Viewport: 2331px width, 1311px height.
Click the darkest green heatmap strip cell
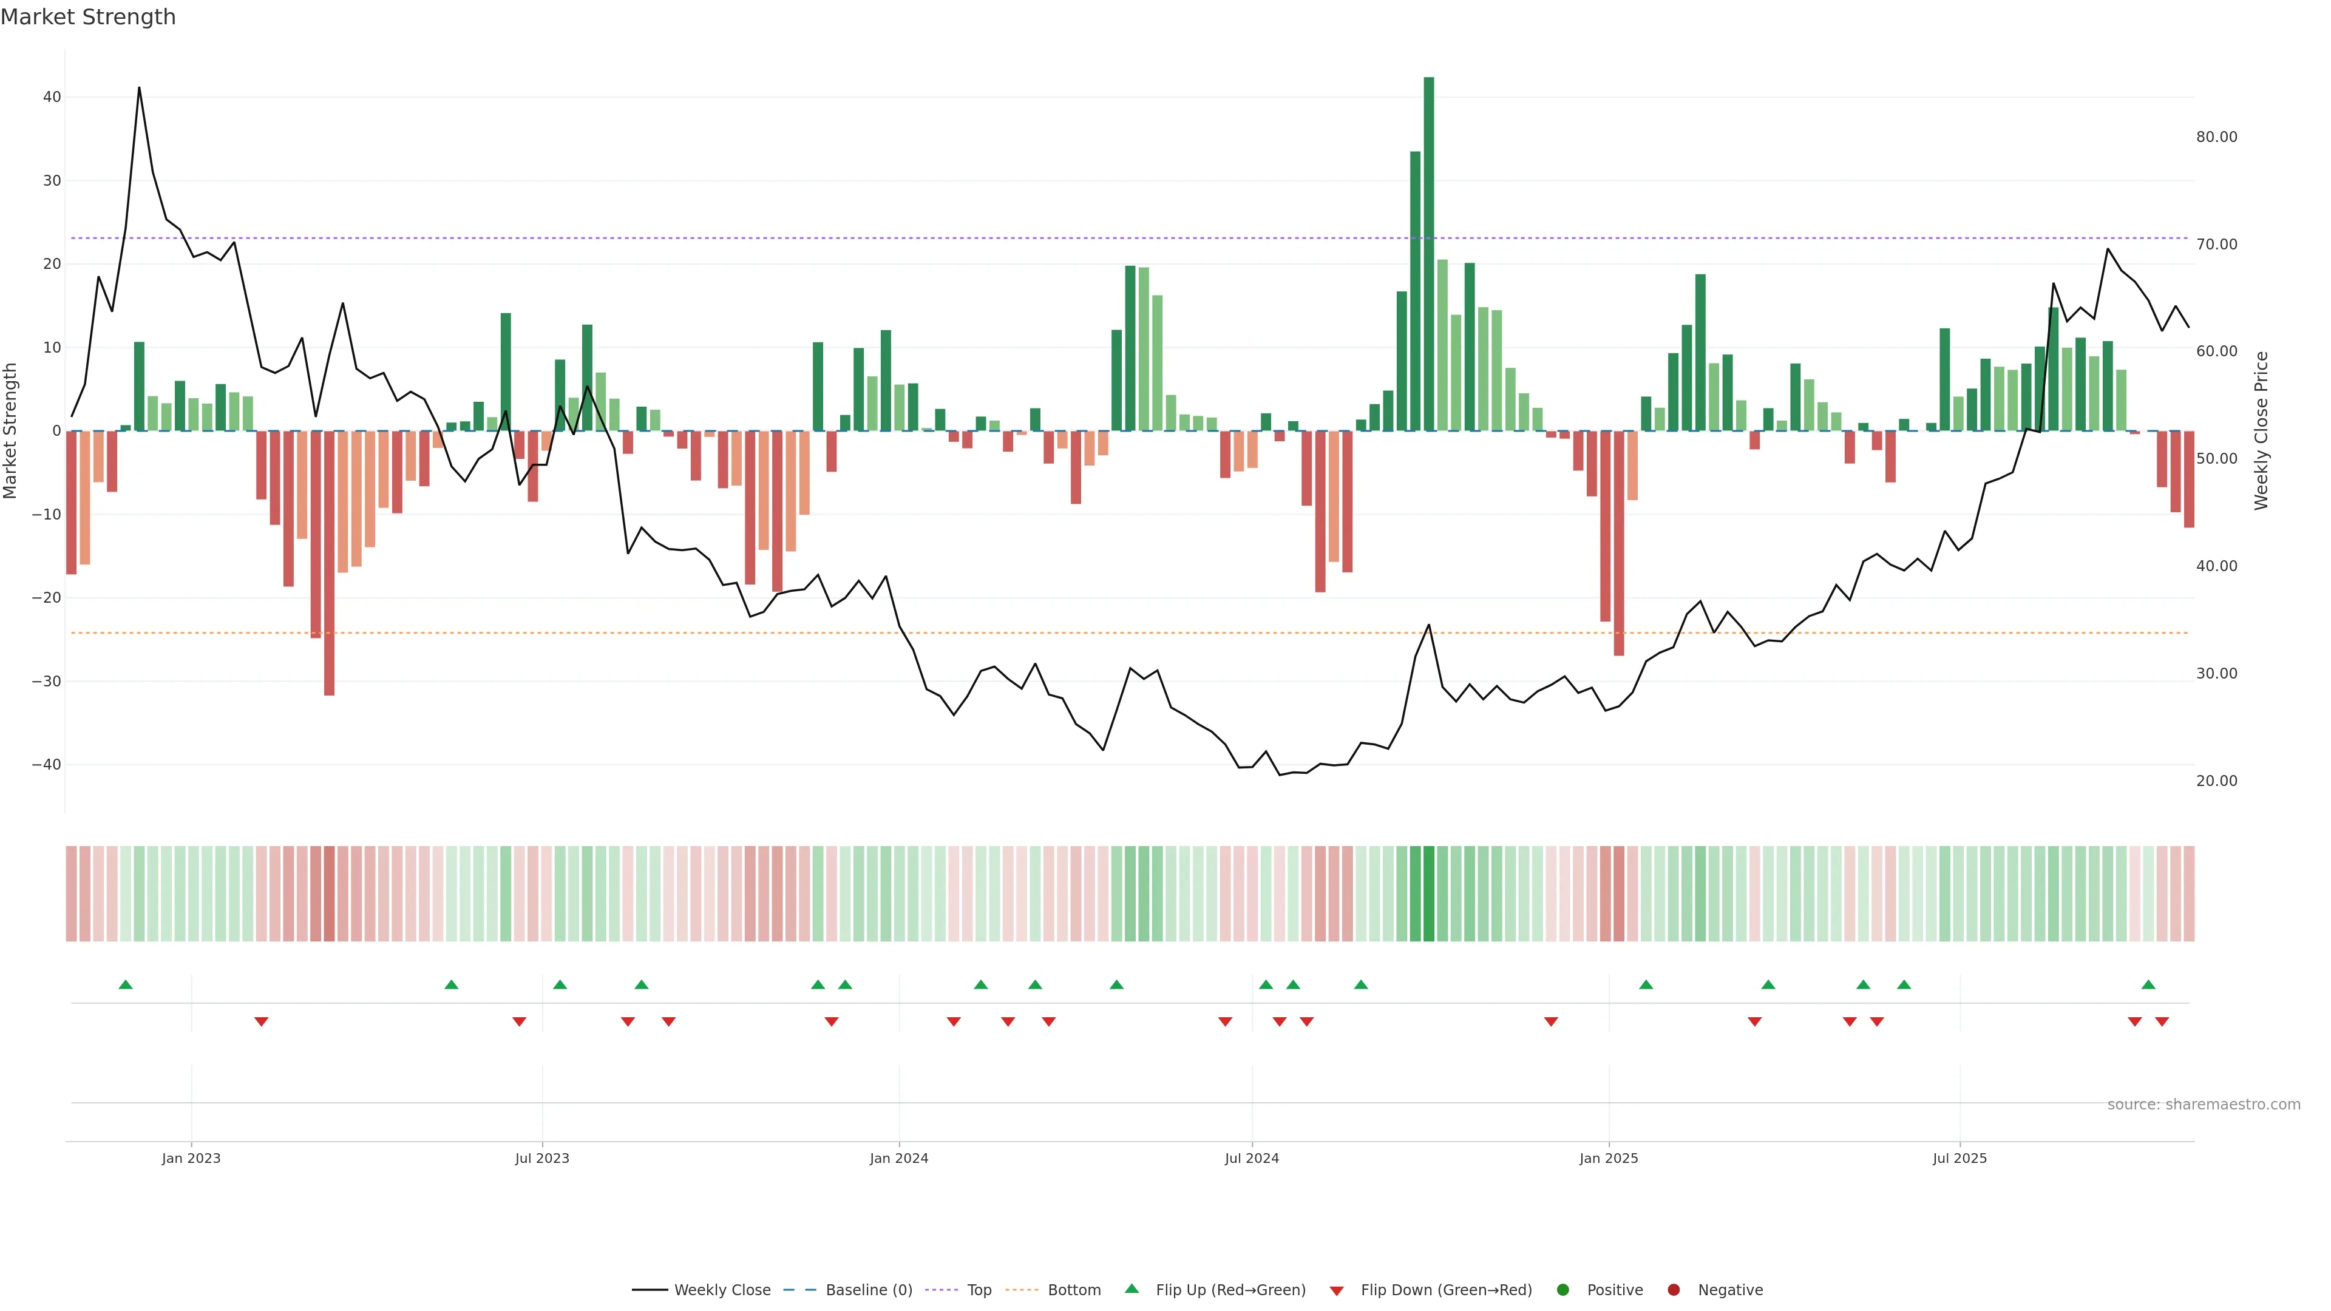(x=1429, y=893)
